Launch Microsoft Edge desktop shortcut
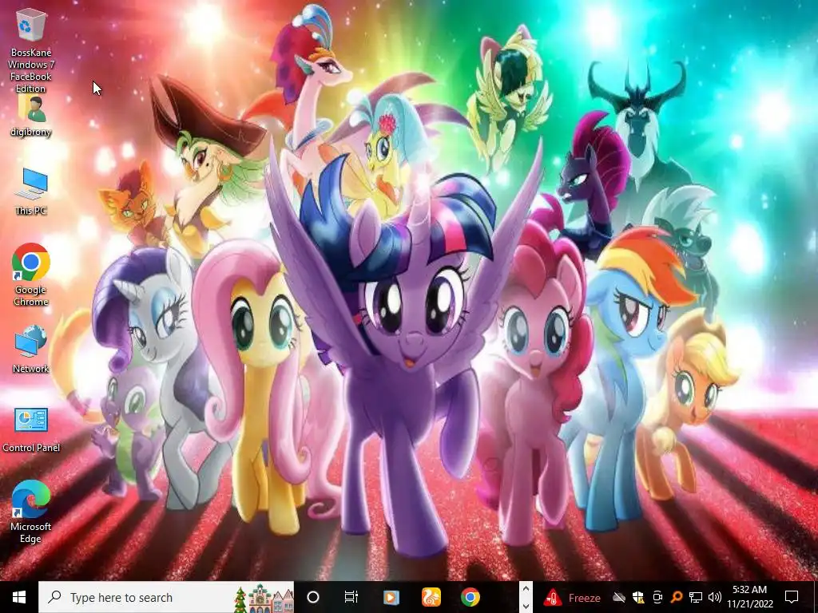 [x=31, y=512]
